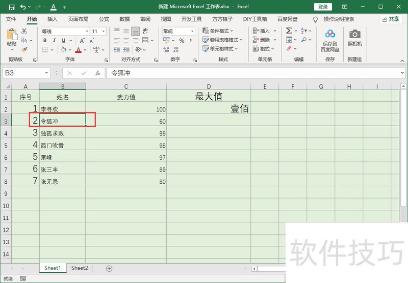Click the cell borders icon
The image size is (408, 283).
tap(45, 49)
